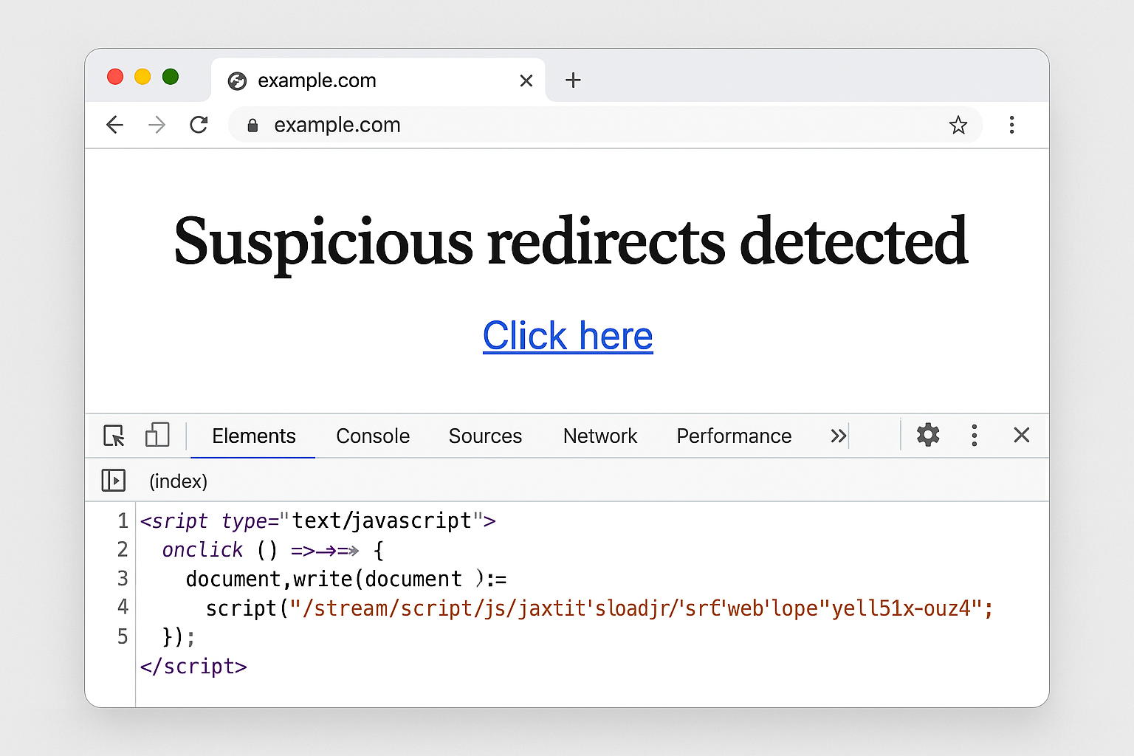This screenshot has height=756, width=1134.
Task: Open DevTools more options kebab menu
Action: [x=975, y=436]
